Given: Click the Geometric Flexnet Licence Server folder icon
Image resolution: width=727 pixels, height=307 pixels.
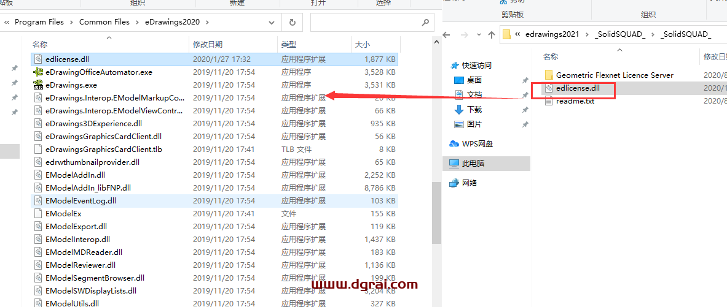Looking at the screenshot, I should pos(549,75).
